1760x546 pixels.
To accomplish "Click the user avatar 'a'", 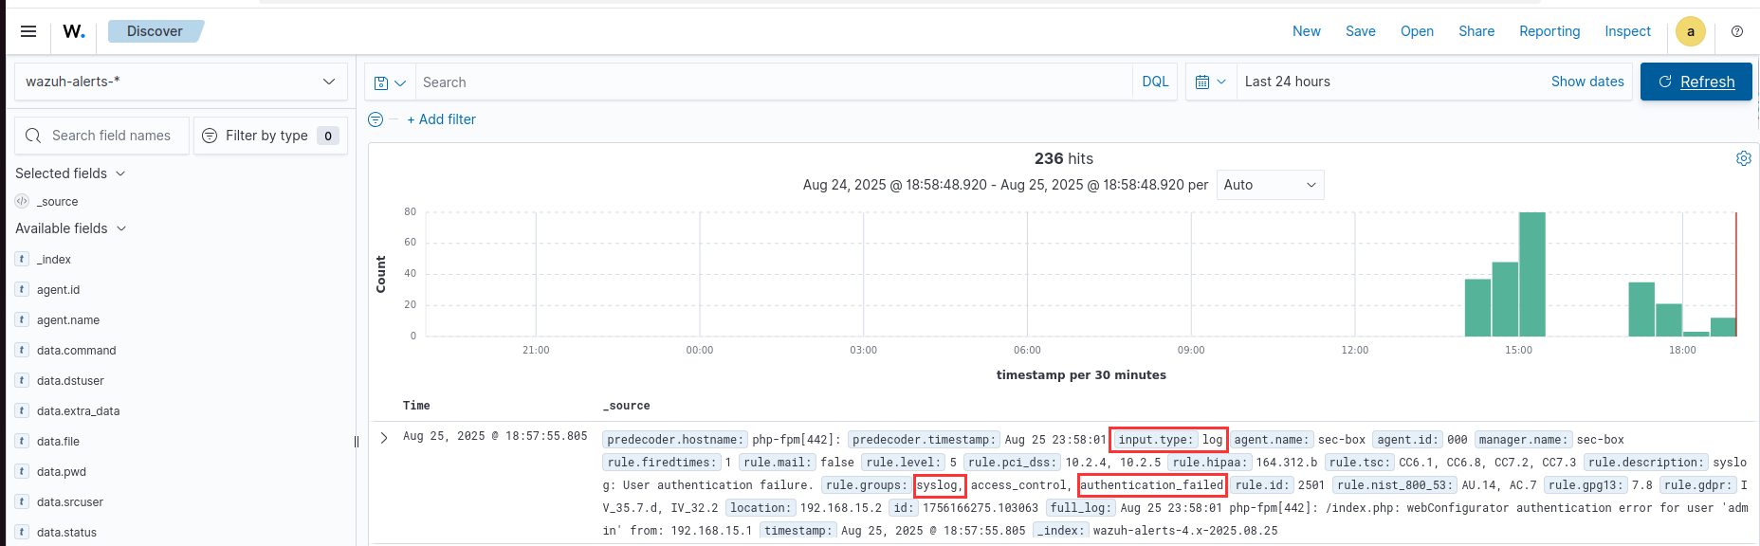I will 1690,31.
